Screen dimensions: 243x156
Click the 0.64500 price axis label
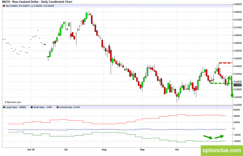click(238, 66)
